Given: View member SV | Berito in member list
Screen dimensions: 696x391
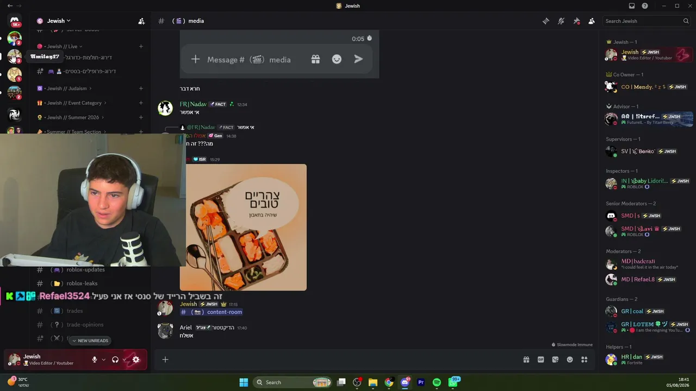Looking at the screenshot, I should [648, 152].
